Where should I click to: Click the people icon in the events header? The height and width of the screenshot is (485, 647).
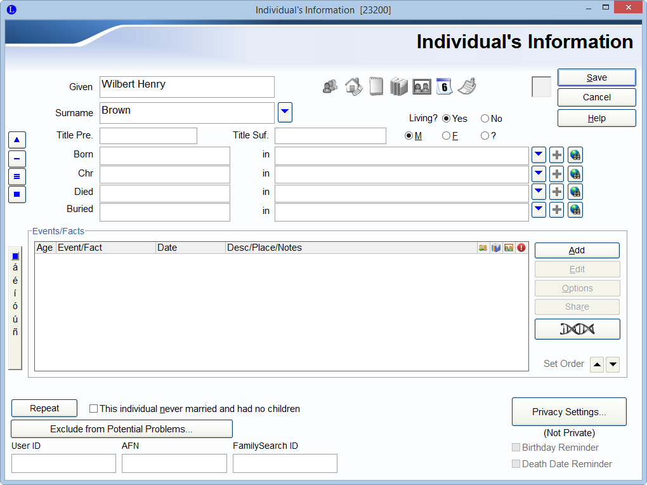pyautogui.click(x=483, y=248)
